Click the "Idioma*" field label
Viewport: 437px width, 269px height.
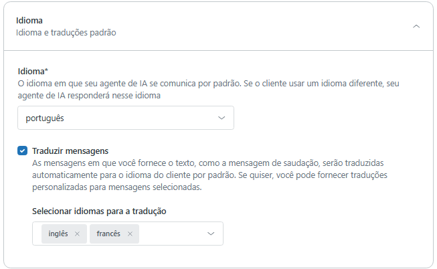tap(33, 71)
